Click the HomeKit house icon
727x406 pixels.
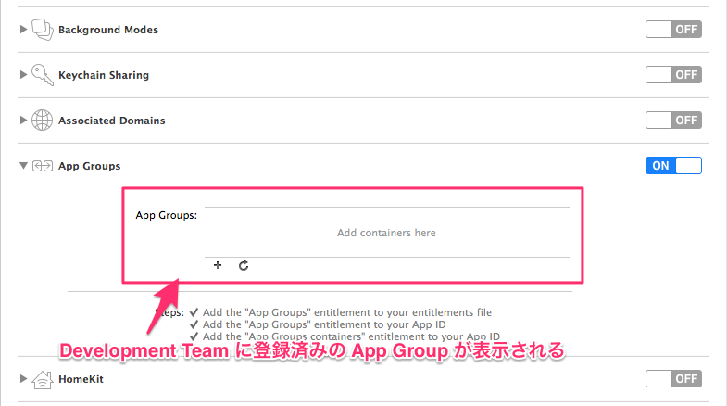click(43, 379)
